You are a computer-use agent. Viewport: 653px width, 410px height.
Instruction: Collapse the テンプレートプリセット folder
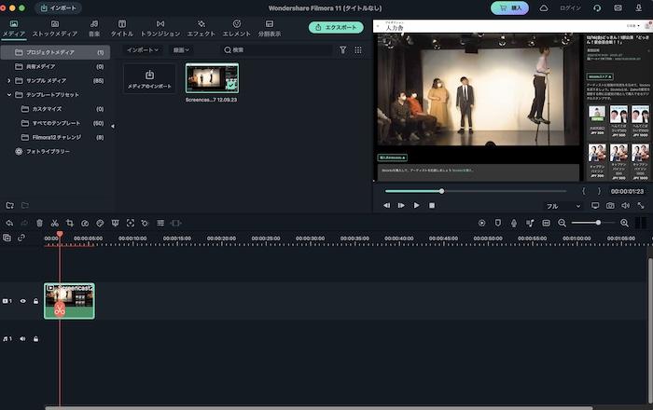(8, 95)
